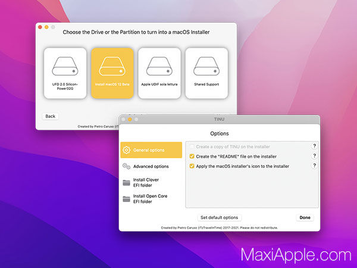Image resolution: width=357 pixels, height=268 pixels.
Task: Open General options gear section
Action: tap(151, 150)
